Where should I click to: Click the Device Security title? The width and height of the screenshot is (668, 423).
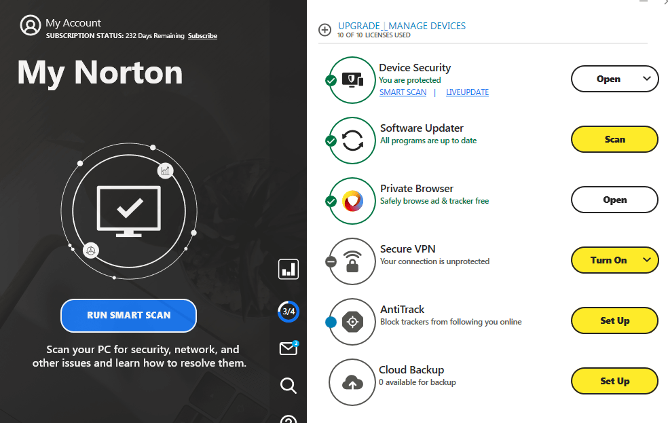pyautogui.click(x=415, y=68)
